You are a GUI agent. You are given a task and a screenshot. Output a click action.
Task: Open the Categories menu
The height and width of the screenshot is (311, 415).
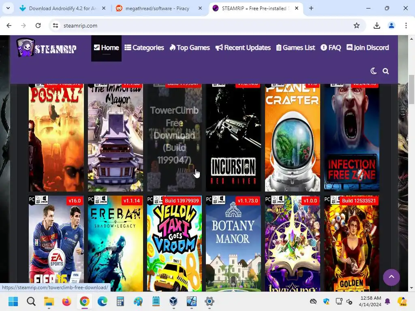[x=144, y=48]
